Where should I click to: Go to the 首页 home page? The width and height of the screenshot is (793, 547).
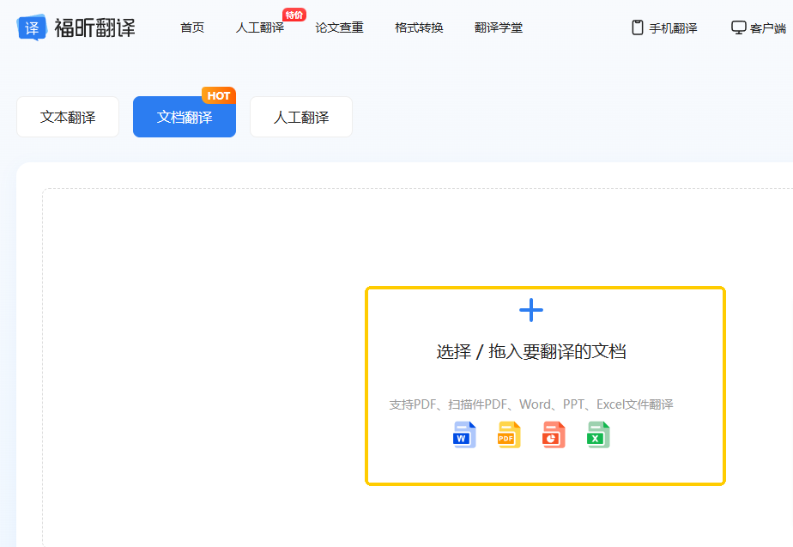point(192,27)
